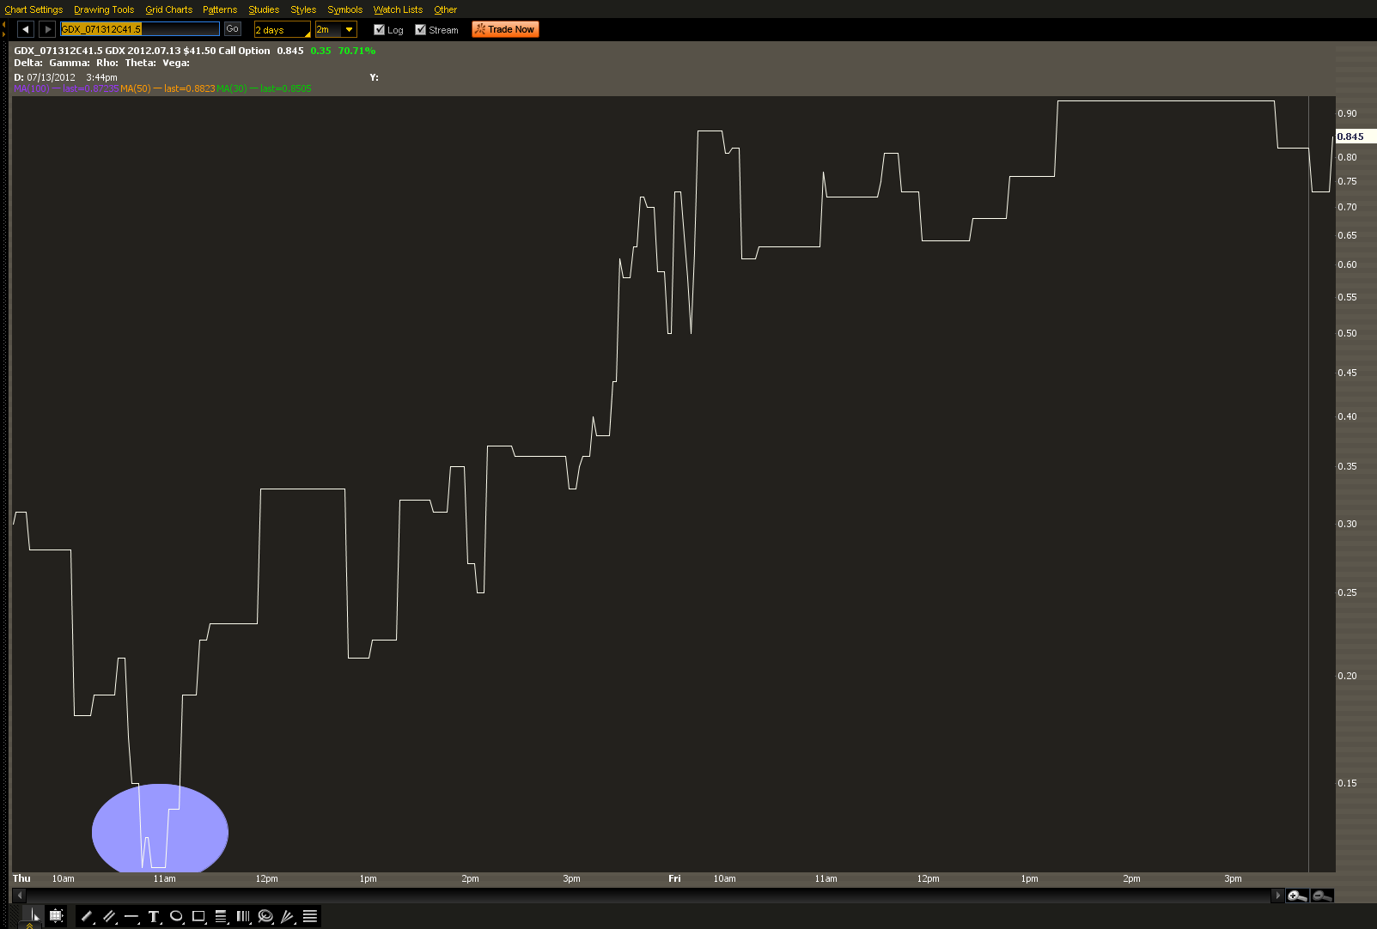Click the grid crosshair selection tool
The height and width of the screenshot is (929, 1377).
pyautogui.click(x=56, y=916)
